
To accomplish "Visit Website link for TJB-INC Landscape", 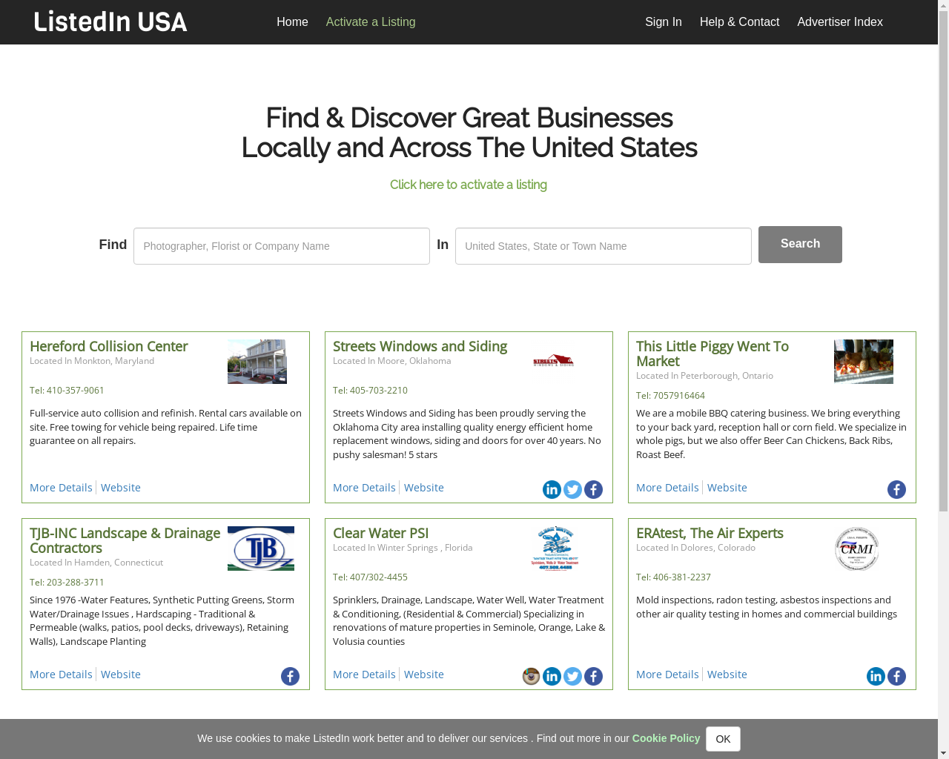I will (121, 675).
